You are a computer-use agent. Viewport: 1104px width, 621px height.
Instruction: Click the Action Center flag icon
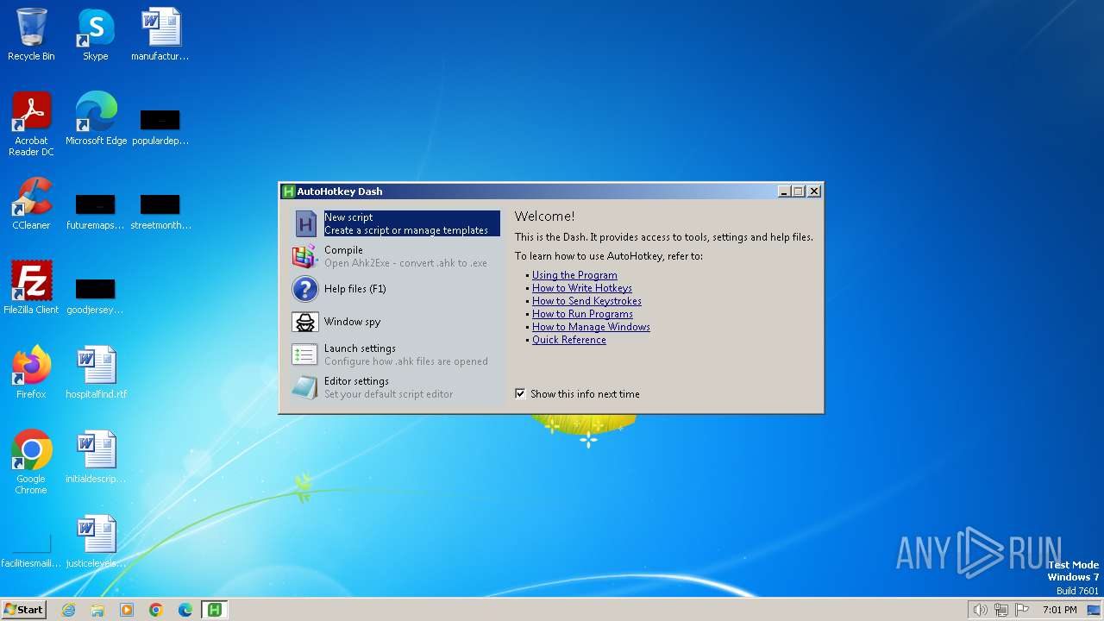click(x=1022, y=610)
